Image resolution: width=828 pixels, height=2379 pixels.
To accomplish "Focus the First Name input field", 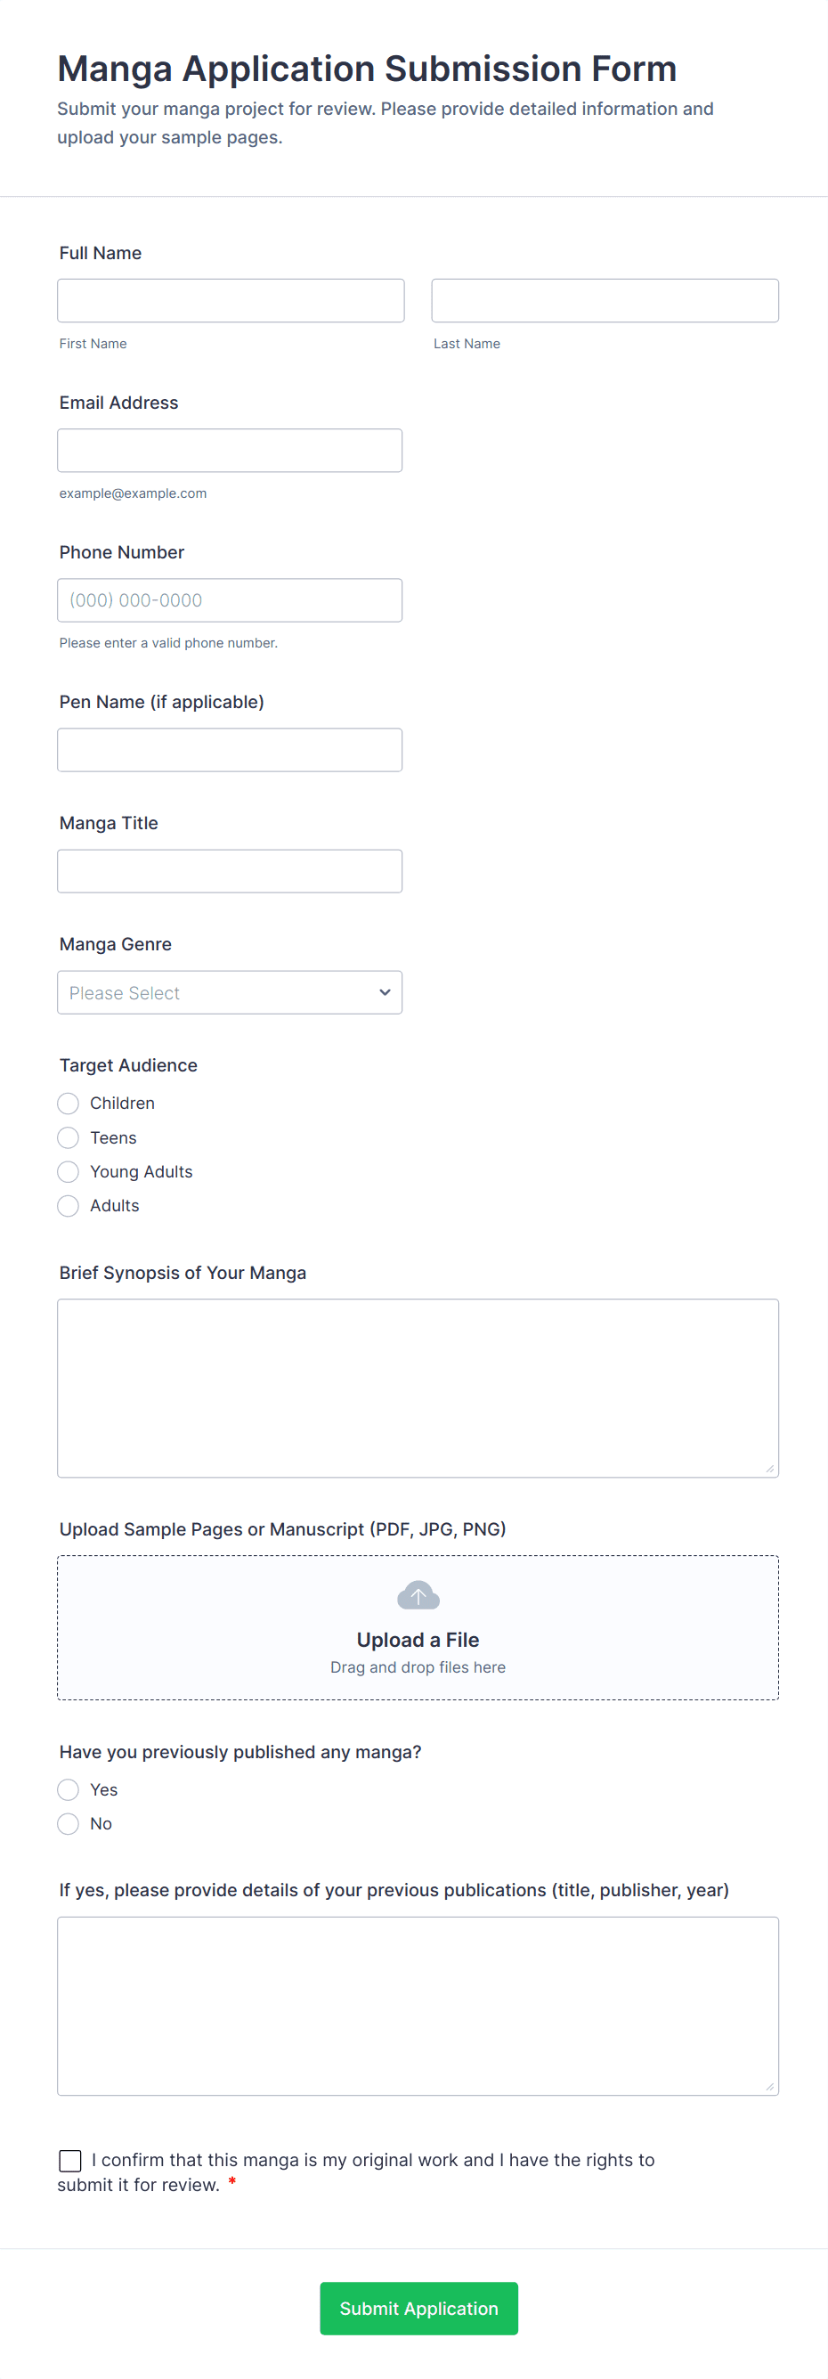I will pos(231,300).
